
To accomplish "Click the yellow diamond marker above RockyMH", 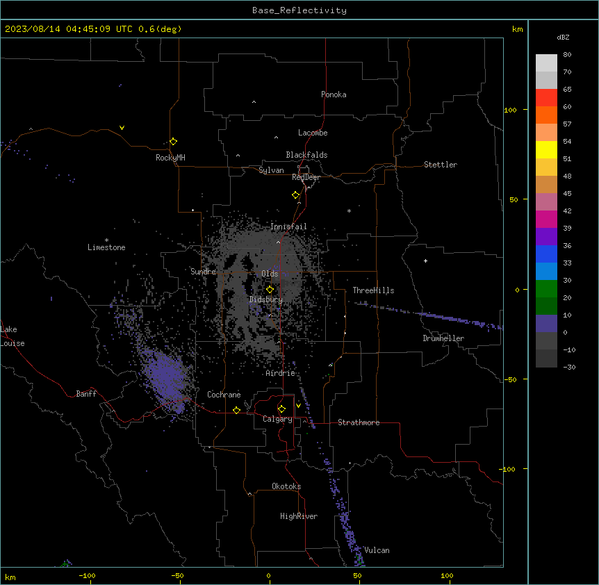I will pos(174,142).
